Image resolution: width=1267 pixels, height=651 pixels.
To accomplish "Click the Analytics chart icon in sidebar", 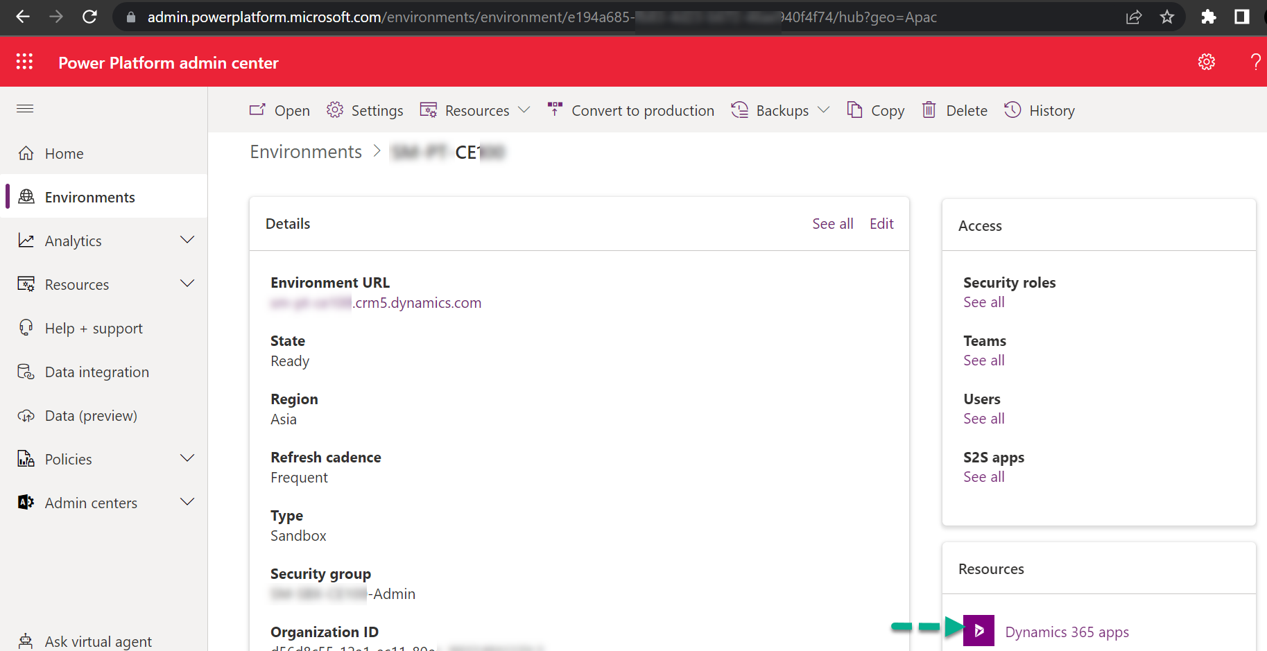I will tap(26, 241).
